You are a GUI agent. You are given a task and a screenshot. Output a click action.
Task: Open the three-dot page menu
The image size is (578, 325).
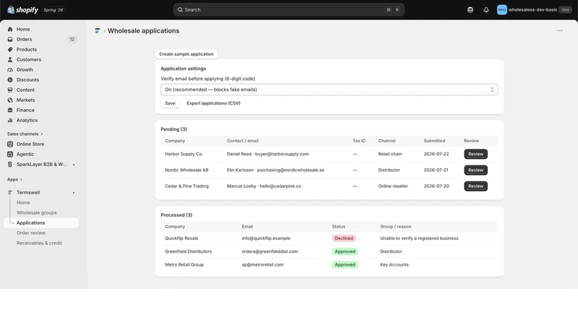(560, 31)
